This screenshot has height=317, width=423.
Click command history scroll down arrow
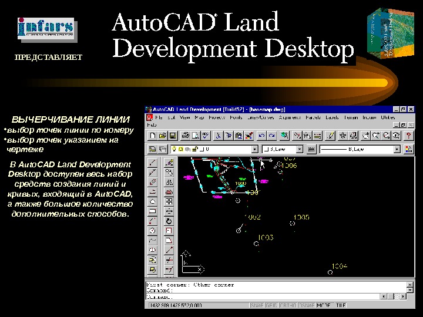click(x=410, y=290)
